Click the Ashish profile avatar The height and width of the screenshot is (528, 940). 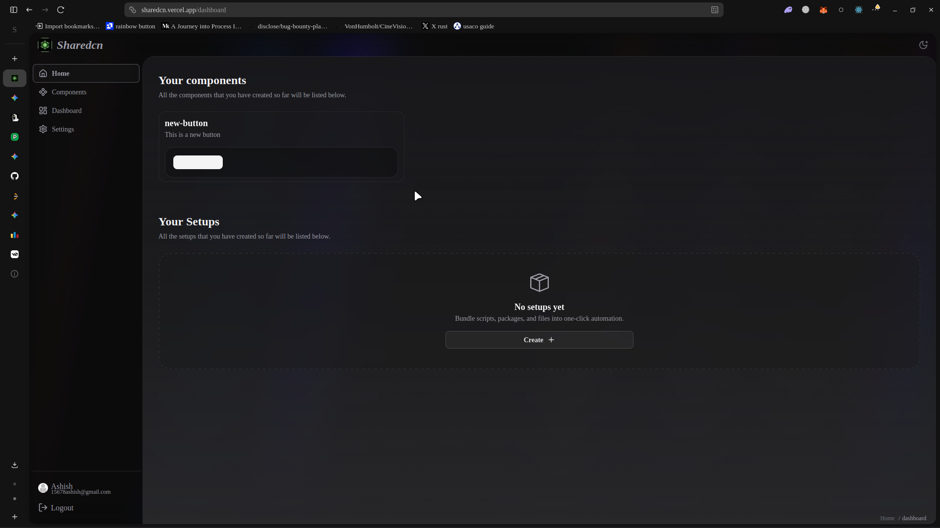43,488
